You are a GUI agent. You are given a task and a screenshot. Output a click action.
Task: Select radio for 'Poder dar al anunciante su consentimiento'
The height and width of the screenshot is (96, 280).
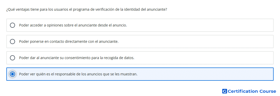12,58
